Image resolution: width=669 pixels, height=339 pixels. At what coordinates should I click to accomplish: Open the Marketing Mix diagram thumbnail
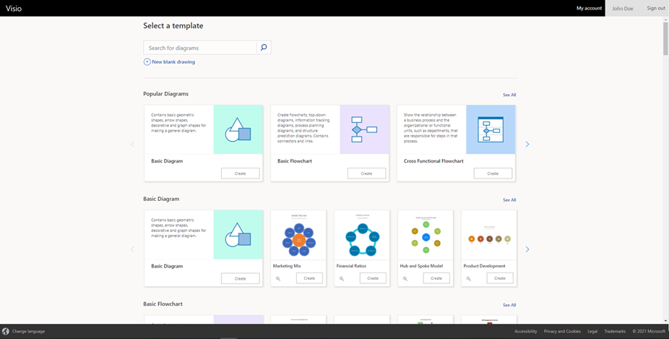[x=298, y=235]
